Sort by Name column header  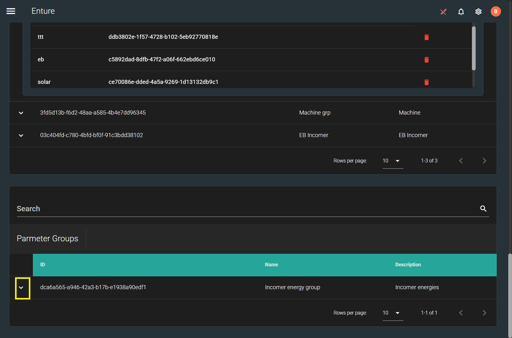pos(272,265)
